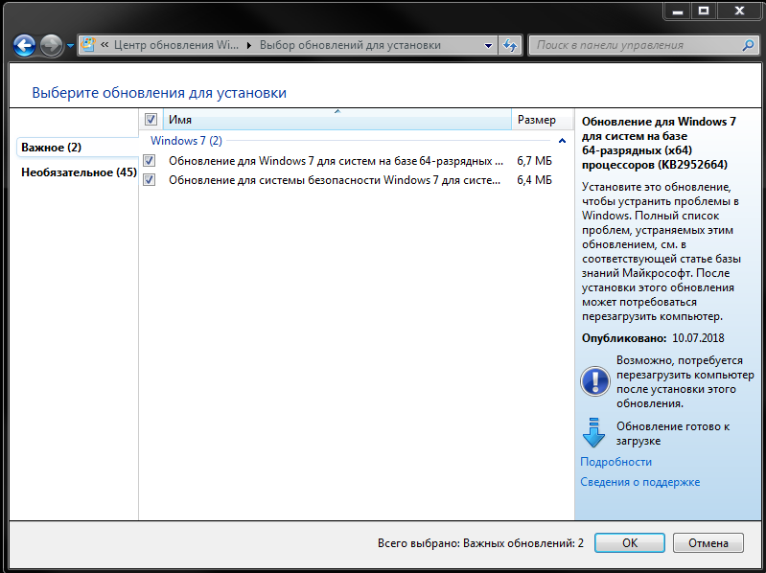The width and height of the screenshot is (766, 573).
Task: Minimize the window
Action: coord(677,11)
